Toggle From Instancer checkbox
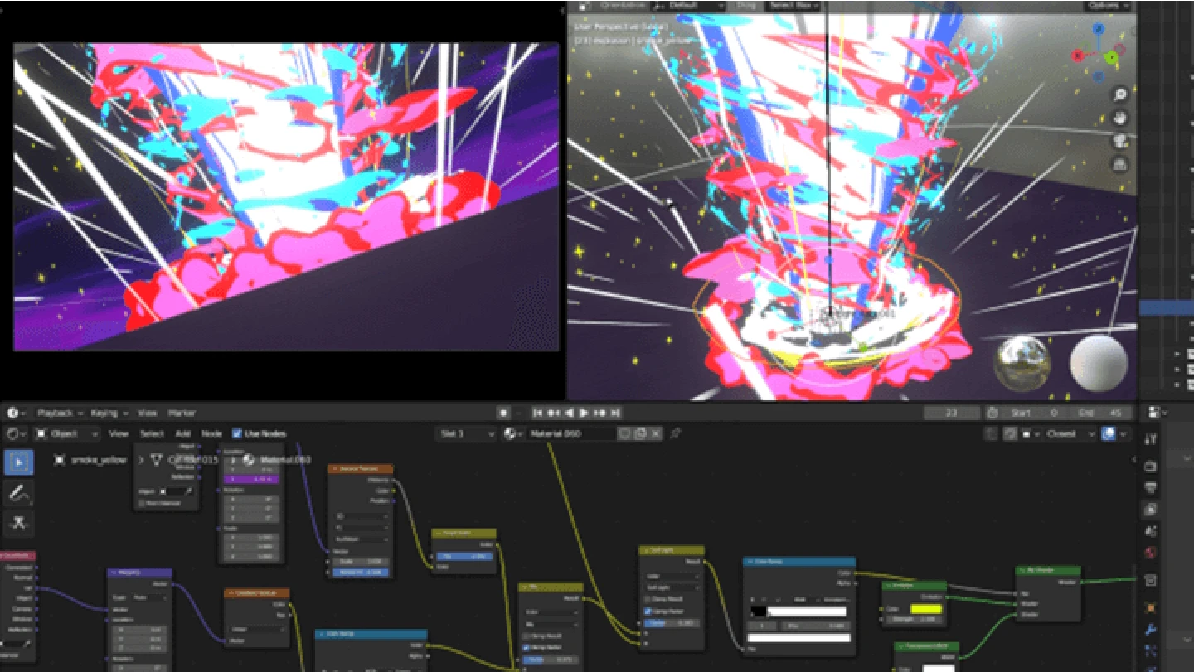This screenshot has height=672, width=1194. (x=142, y=502)
